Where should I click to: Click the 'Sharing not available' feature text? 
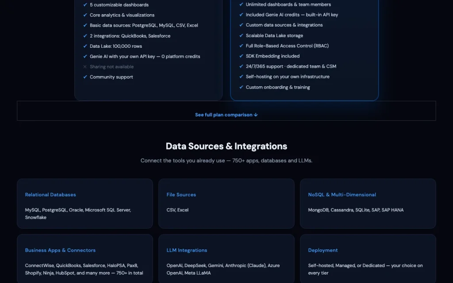coord(111,67)
